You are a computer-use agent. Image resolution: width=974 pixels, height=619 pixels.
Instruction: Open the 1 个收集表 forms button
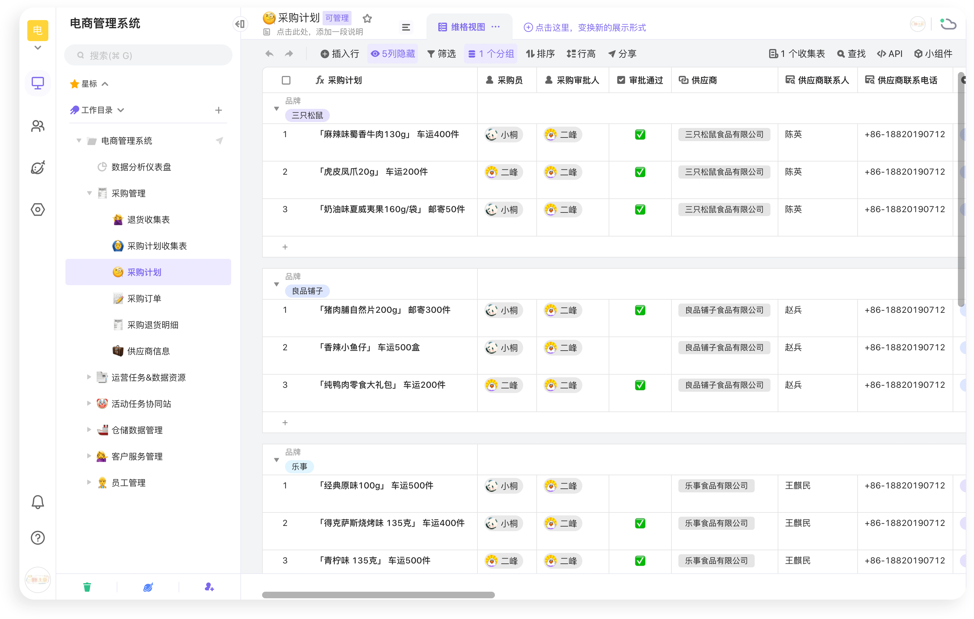797,53
